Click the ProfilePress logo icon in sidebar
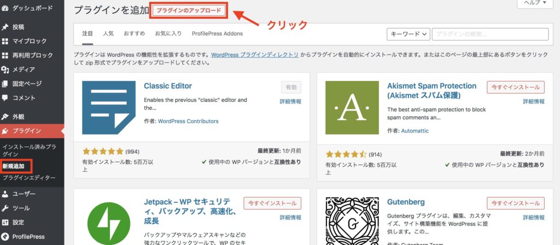 pos(5,237)
